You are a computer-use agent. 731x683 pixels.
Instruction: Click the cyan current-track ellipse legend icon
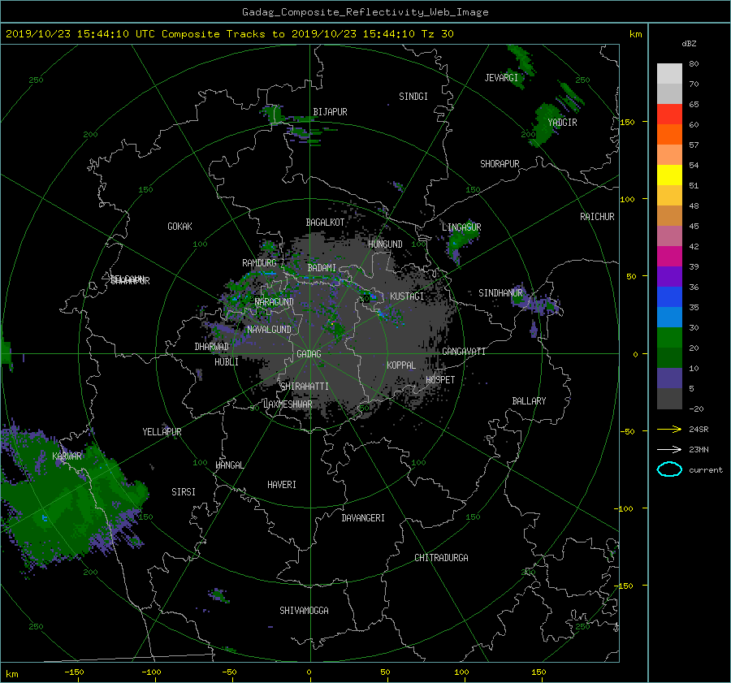tap(669, 469)
